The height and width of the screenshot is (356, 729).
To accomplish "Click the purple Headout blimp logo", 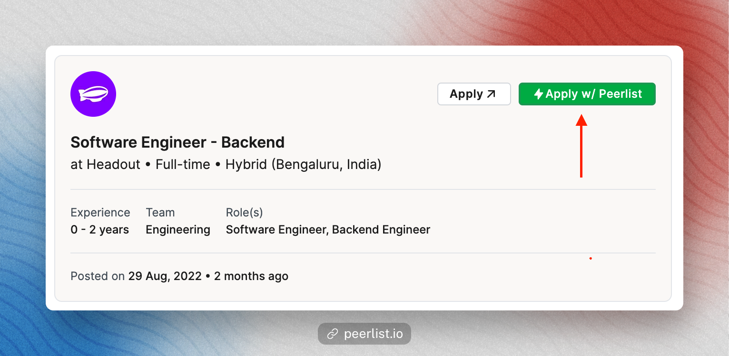I will (x=93, y=94).
